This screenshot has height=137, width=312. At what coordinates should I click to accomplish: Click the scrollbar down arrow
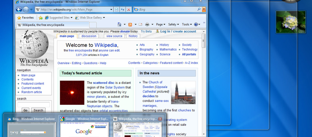(204, 134)
